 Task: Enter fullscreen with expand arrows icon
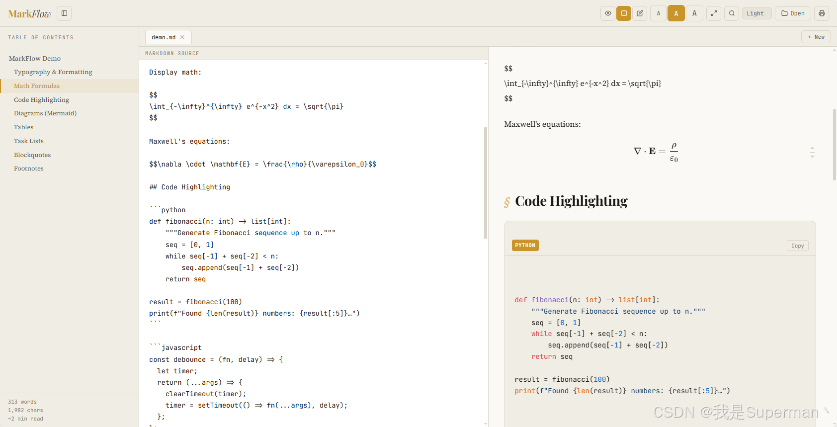714,13
